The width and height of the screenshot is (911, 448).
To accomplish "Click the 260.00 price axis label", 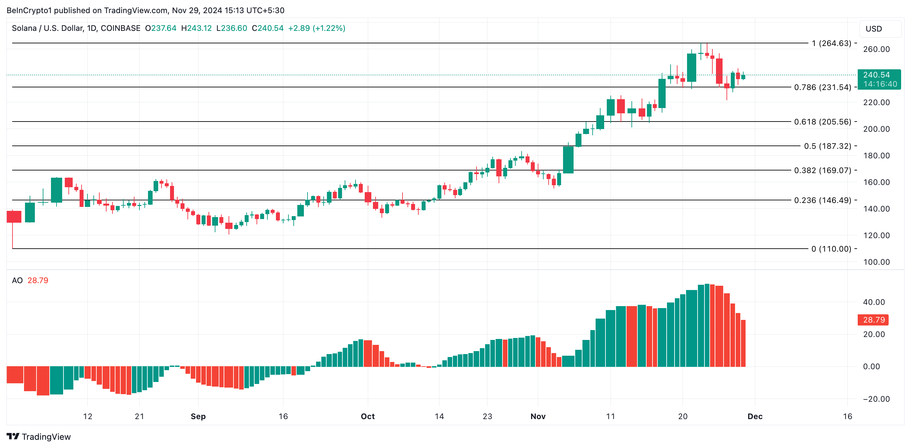I will [x=876, y=49].
